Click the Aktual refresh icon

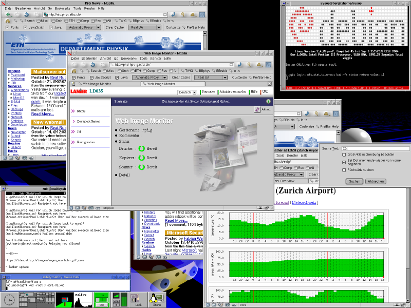pyautogui.click(x=257, y=109)
